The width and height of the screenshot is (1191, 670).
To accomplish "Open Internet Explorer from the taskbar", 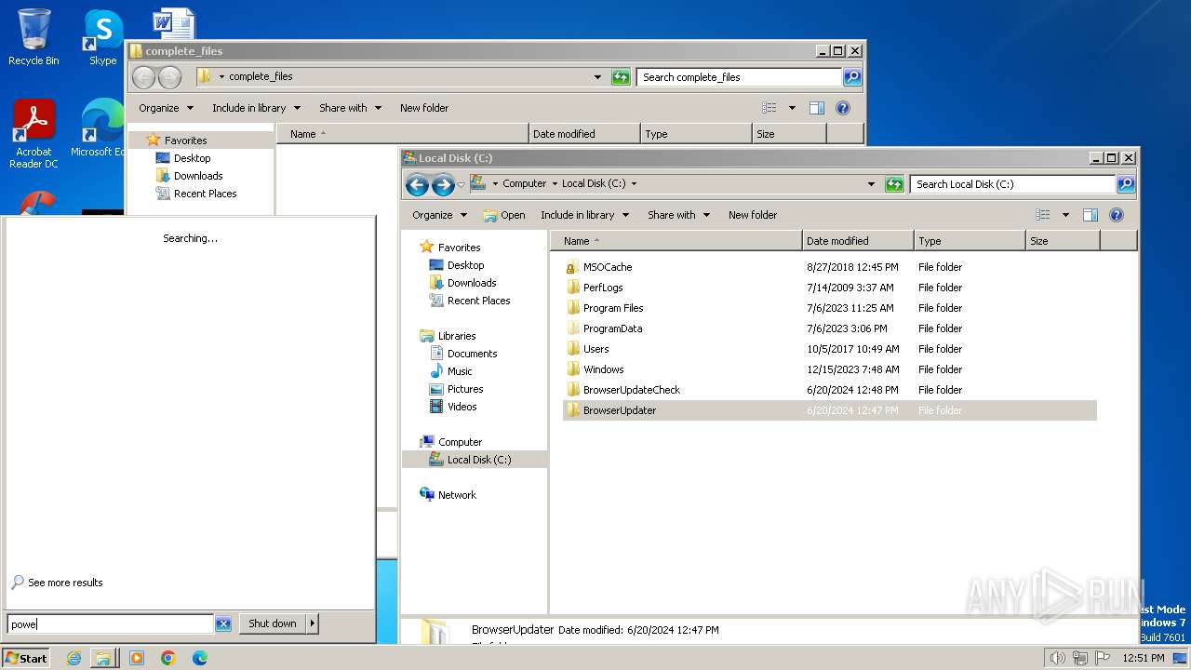I will pyautogui.click(x=74, y=658).
